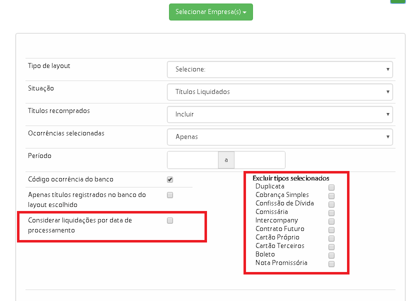Enable the Intercompany checkbox

[x=331, y=221]
